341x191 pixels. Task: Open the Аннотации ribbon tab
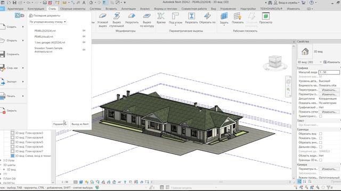pos(128,8)
